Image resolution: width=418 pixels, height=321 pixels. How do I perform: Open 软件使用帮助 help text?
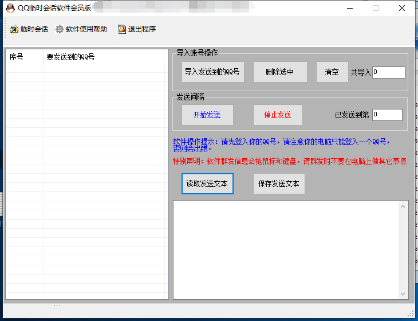coord(86,29)
